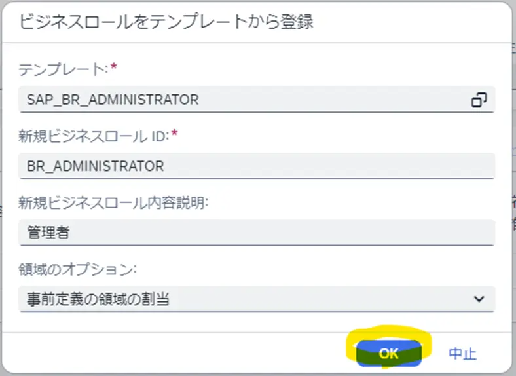Cancel with the 中止 button
This screenshot has width=516, height=376.
462,354
